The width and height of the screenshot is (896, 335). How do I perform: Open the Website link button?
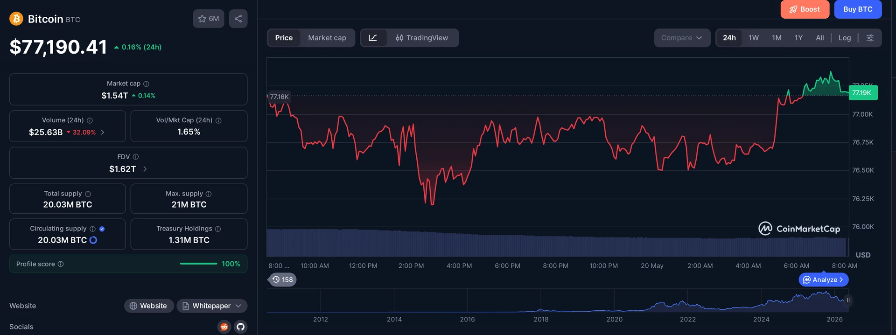[148, 306]
